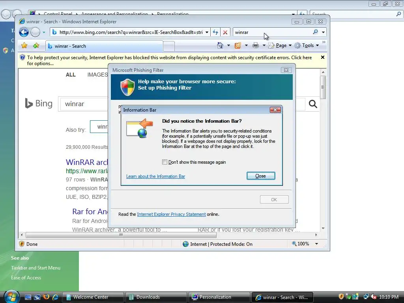Close the Information Bar dialog via Close button

coord(261,176)
